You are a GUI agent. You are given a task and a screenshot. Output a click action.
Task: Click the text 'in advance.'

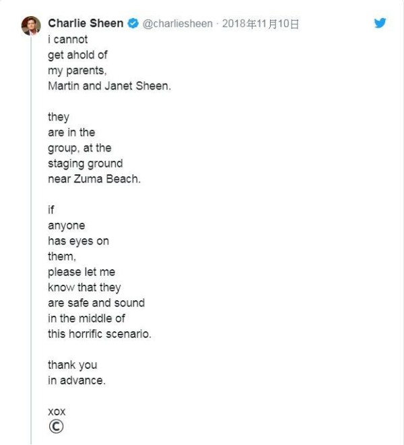tap(77, 380)
